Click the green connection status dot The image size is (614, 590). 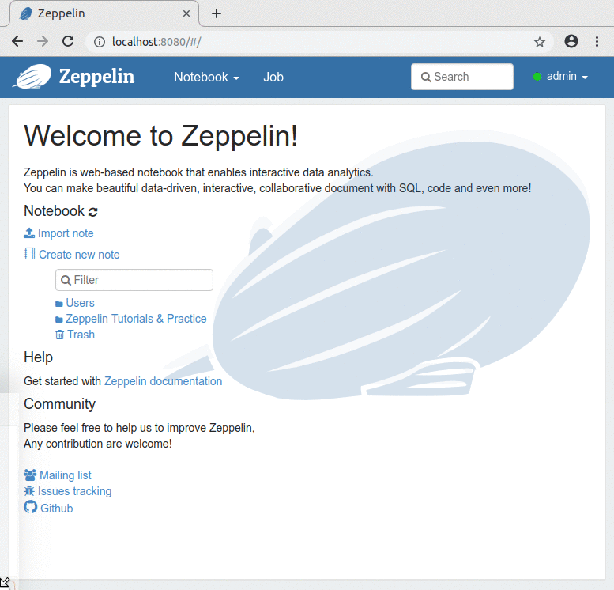537,77
